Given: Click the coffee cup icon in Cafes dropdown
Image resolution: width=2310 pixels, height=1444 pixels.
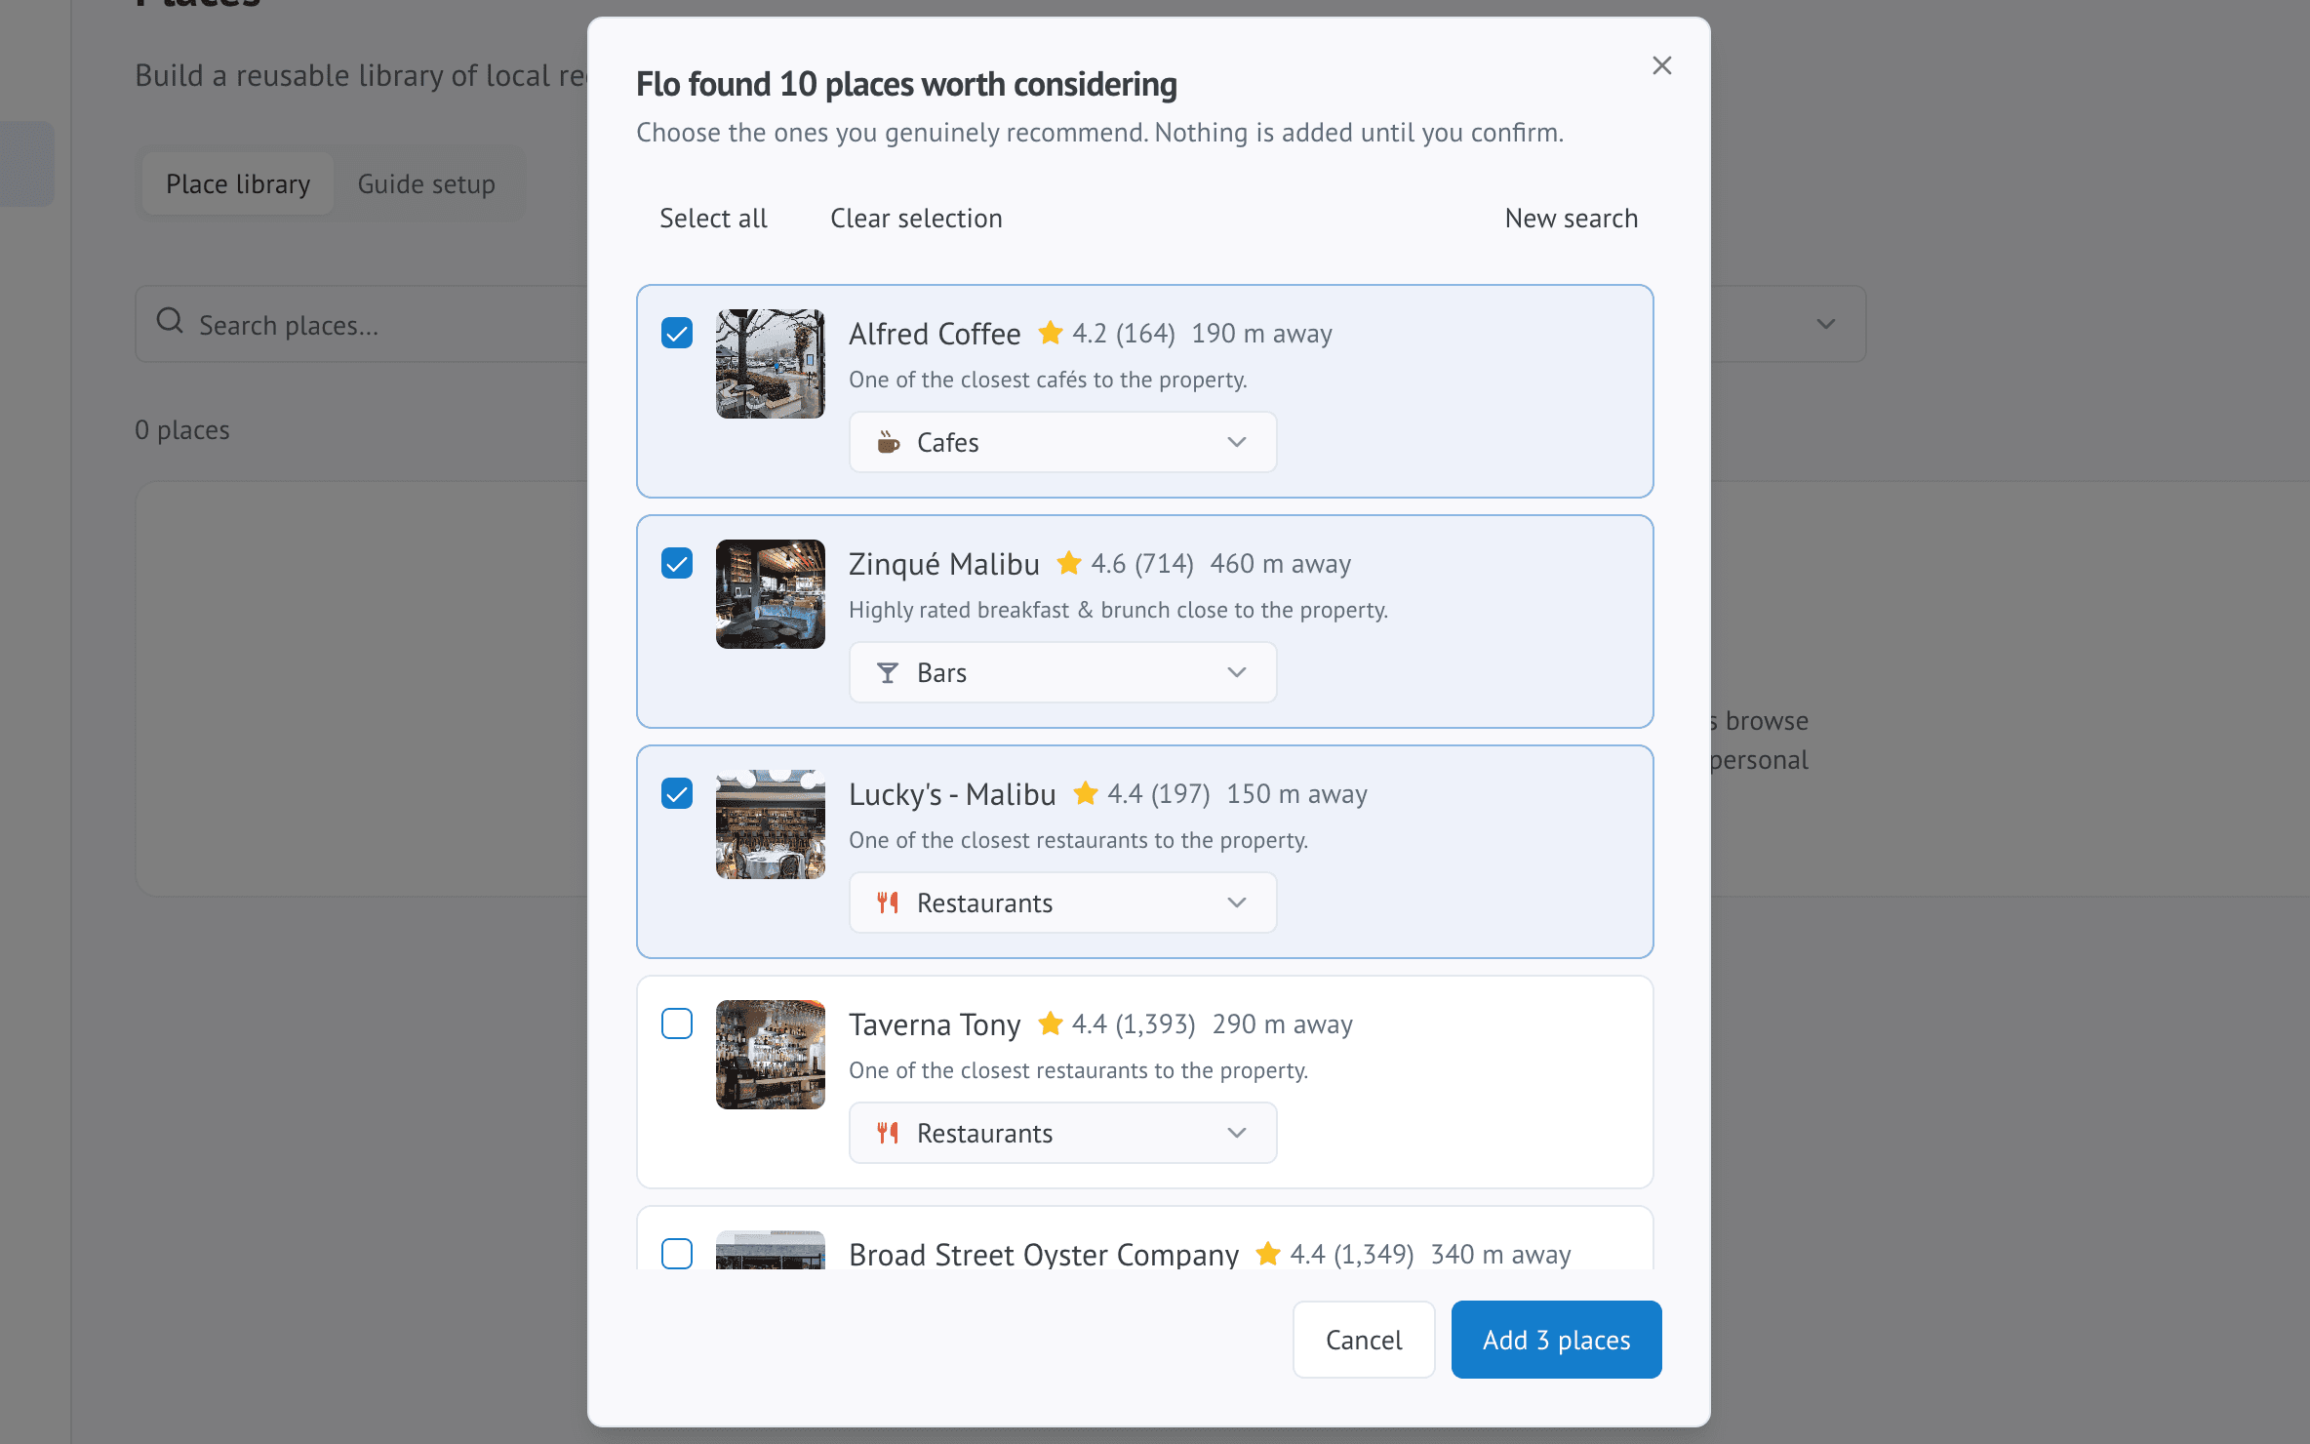Looking at the screenshot, I should (x=888, y=442).
